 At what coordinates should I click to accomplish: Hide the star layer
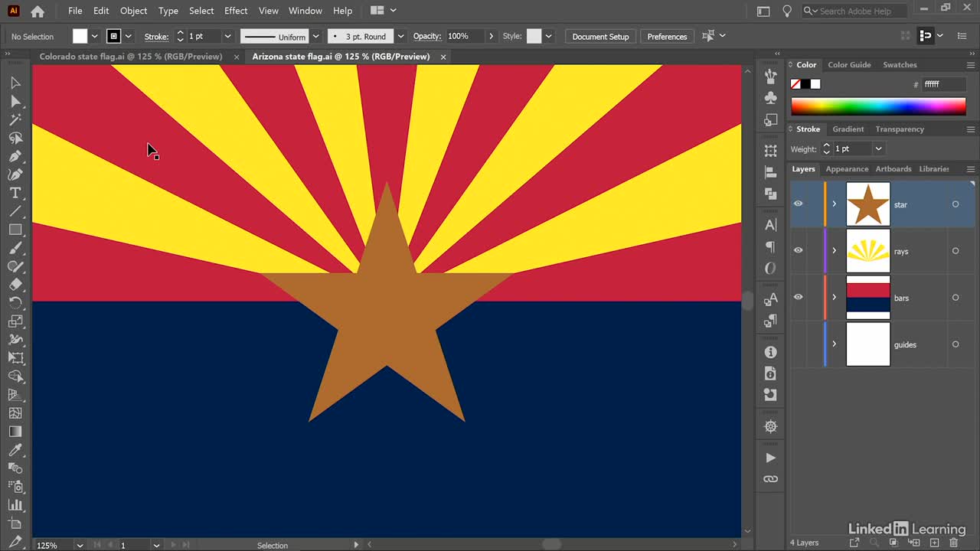799,204
